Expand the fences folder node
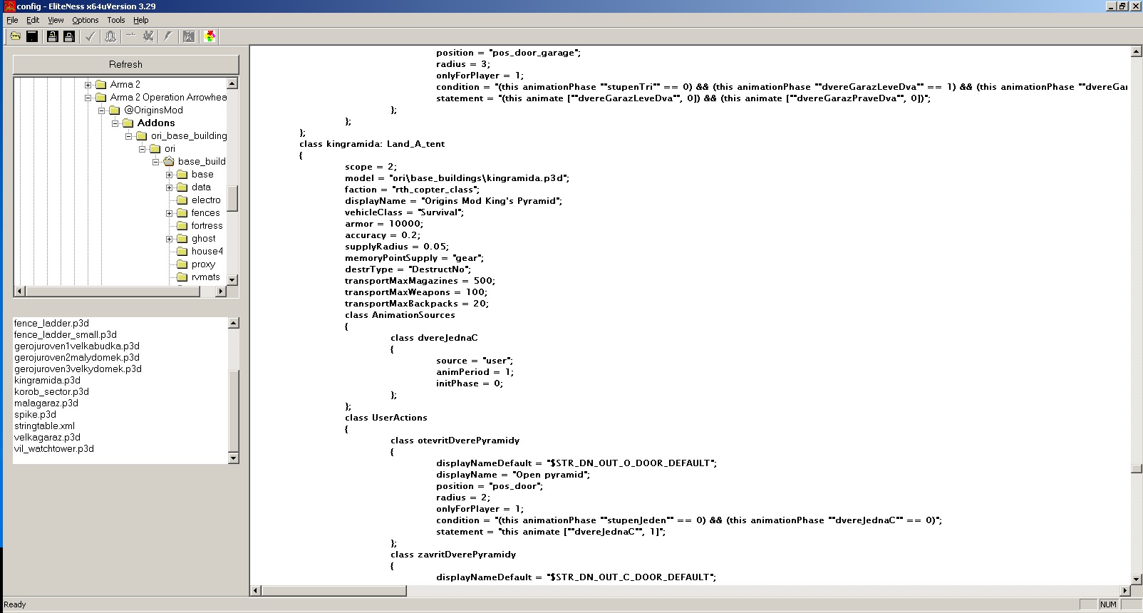 point(170,213)
